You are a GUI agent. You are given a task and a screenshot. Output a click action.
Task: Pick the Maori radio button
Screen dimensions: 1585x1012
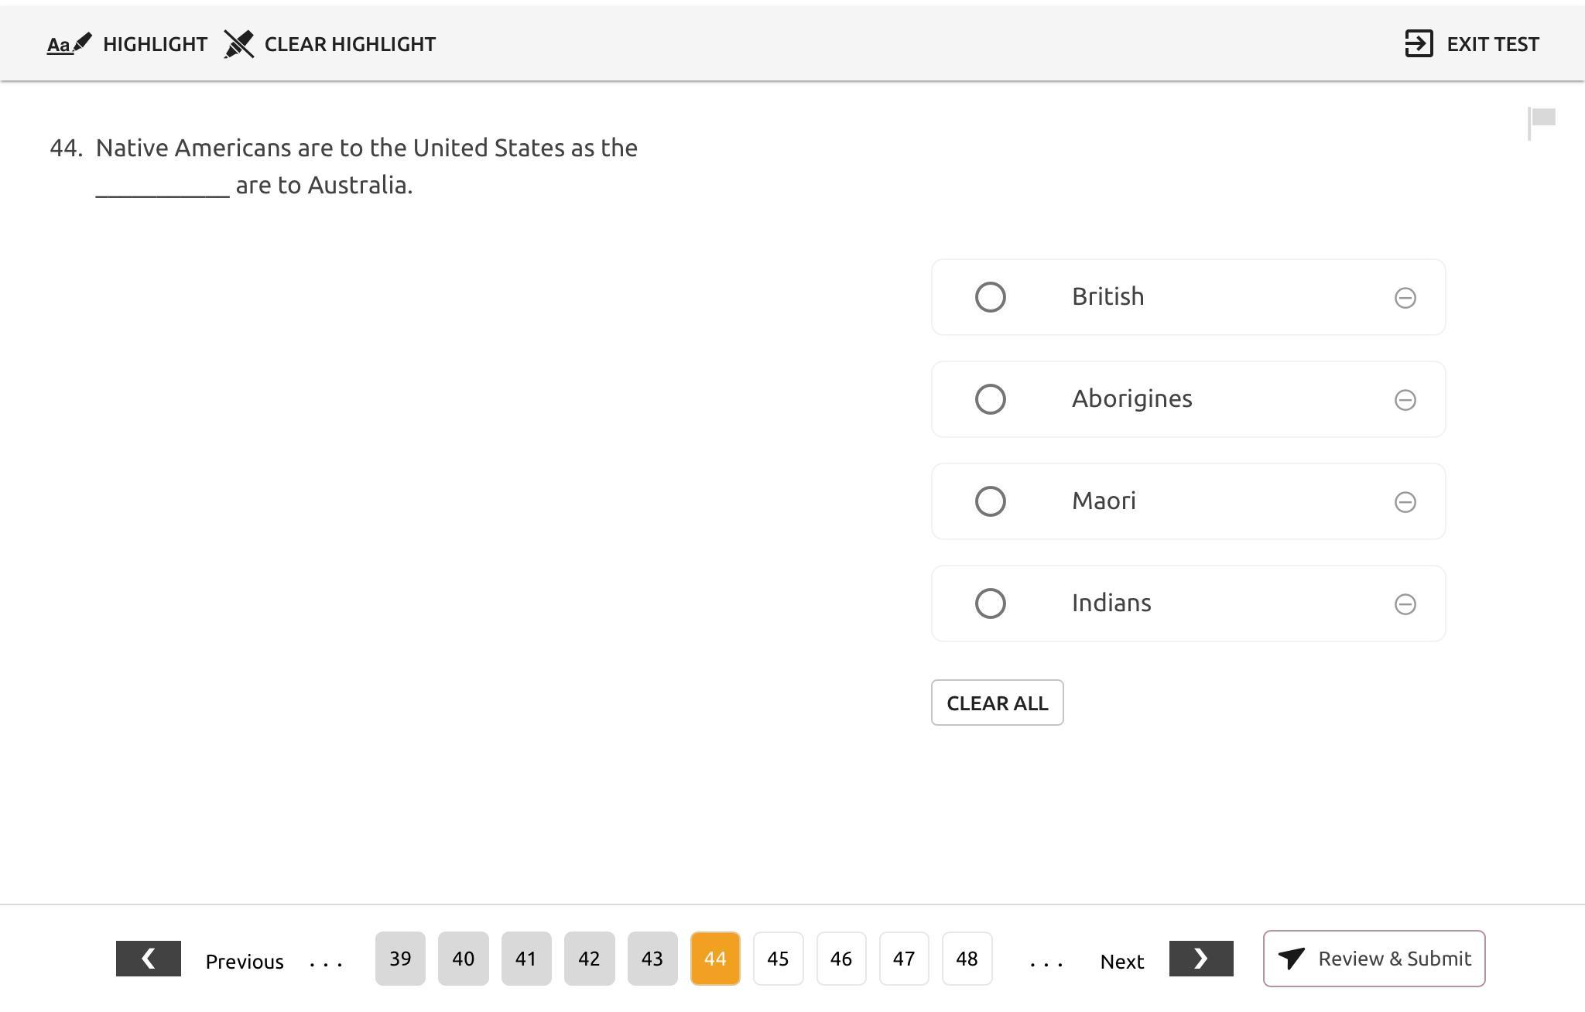pos(990,501)
